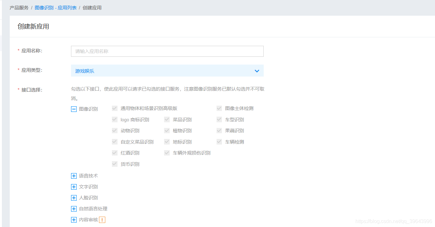Toggle 地标识别 checkbox

click(x=167, y=142)
